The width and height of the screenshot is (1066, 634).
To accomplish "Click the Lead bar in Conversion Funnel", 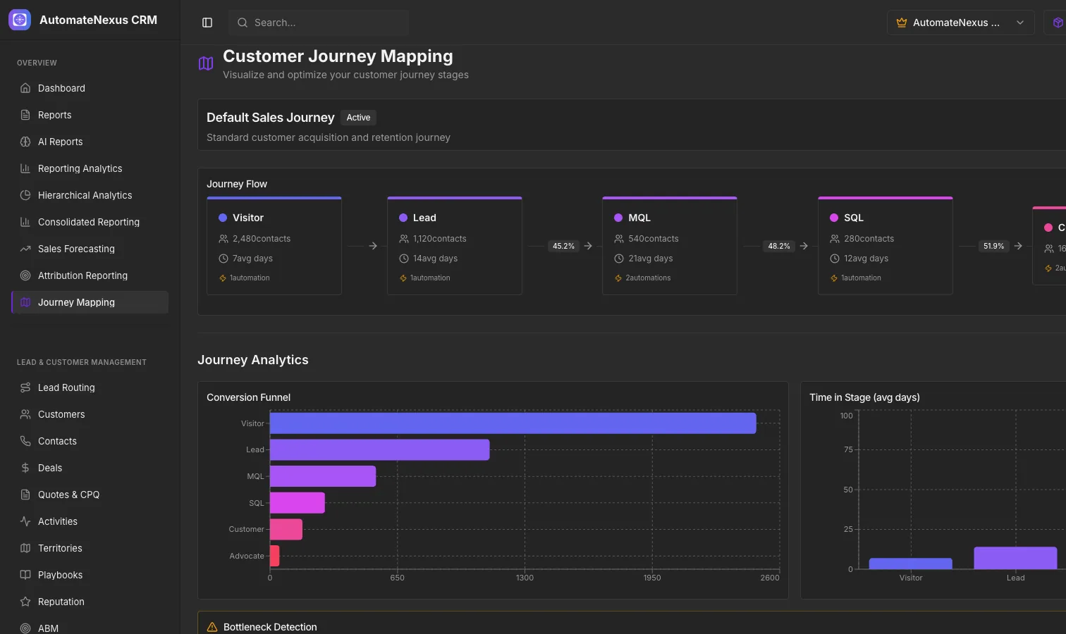I will point(380,449).
